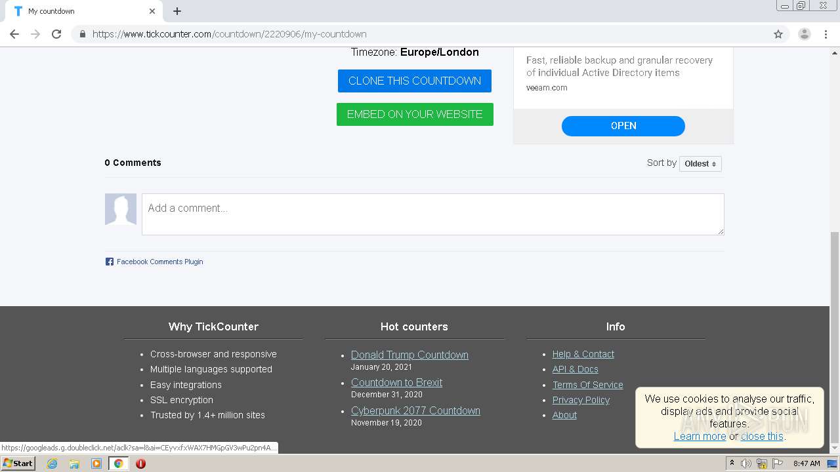Open the media player taskbar icon
The width and height of the screenshot is (840, 472).
(96, 463)
